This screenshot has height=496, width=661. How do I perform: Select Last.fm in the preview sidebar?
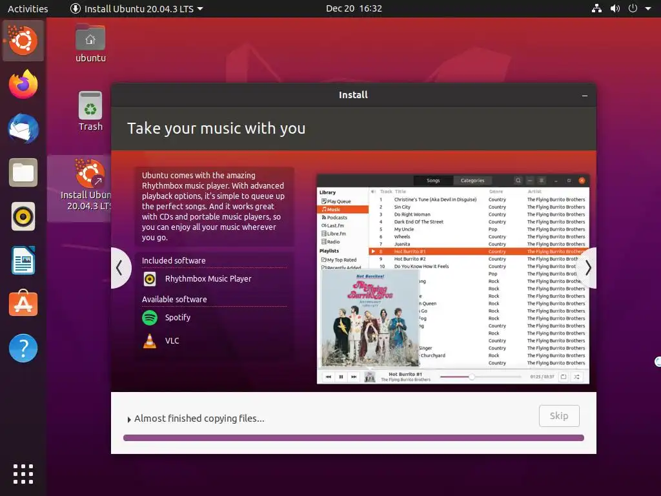pyautogui.click(x=343, y=225)
